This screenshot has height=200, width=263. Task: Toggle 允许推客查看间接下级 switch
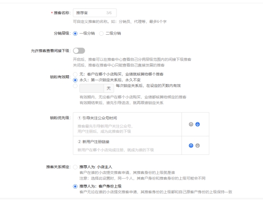(x=79, y=50)
